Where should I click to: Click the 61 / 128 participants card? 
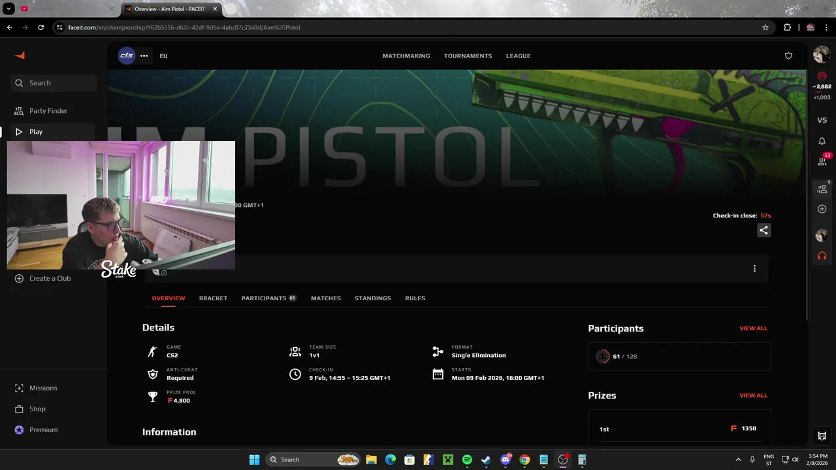[x=679, y=356]
